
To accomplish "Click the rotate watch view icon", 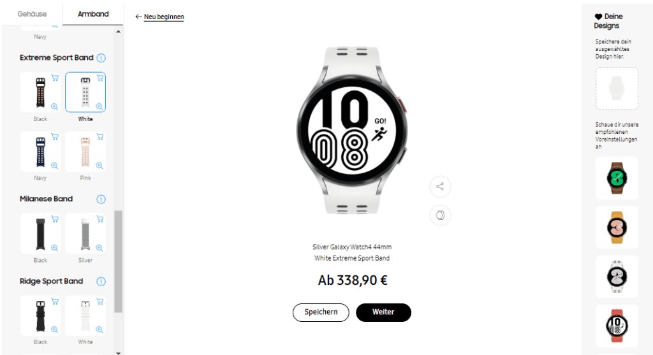I will tap(440, 215).
